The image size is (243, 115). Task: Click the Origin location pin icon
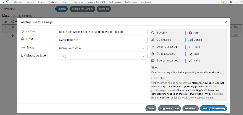[23, 31]
